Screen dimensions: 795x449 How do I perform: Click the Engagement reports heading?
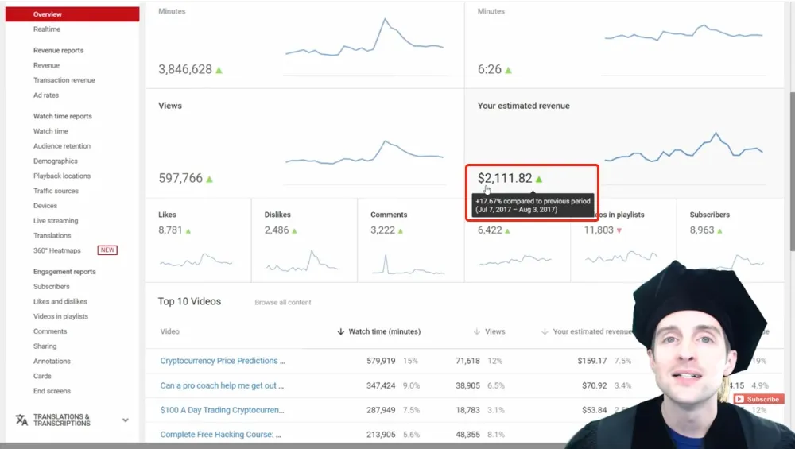click(64, 272)
